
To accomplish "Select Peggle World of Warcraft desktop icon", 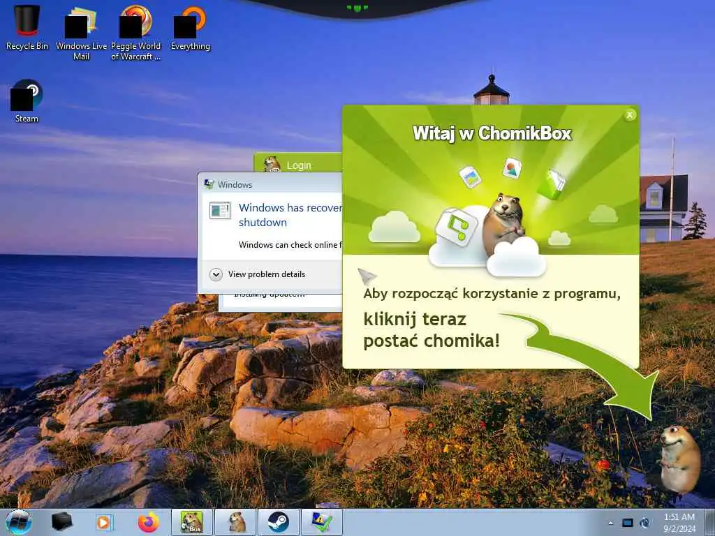I will click(x=136, y=32).
